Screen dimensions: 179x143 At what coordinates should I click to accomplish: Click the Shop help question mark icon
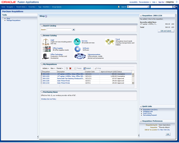click(x=46, y=16)
